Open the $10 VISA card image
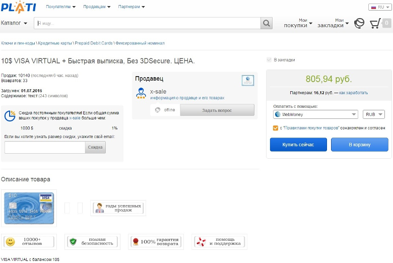The width and height of the screenshot is (393, 263). click(29, 208)
